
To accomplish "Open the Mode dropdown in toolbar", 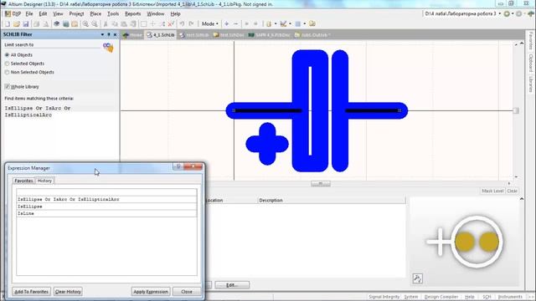I will [209, 24].
